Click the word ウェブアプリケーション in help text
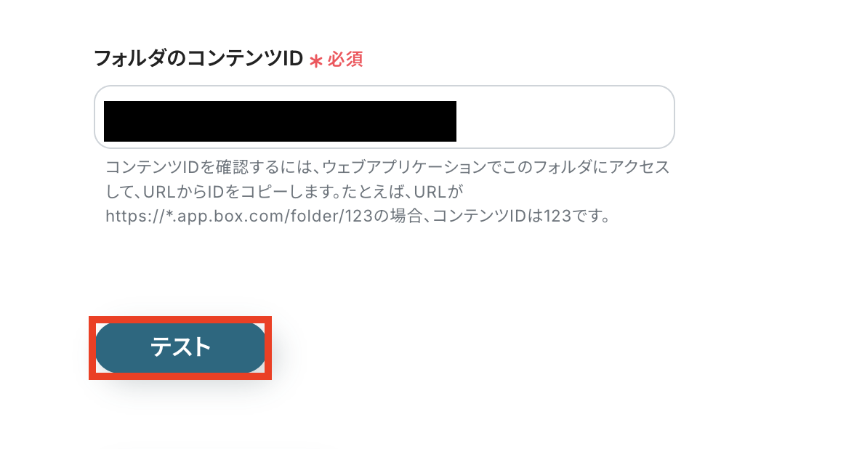 pyautogui.click(x=404, y=166)
